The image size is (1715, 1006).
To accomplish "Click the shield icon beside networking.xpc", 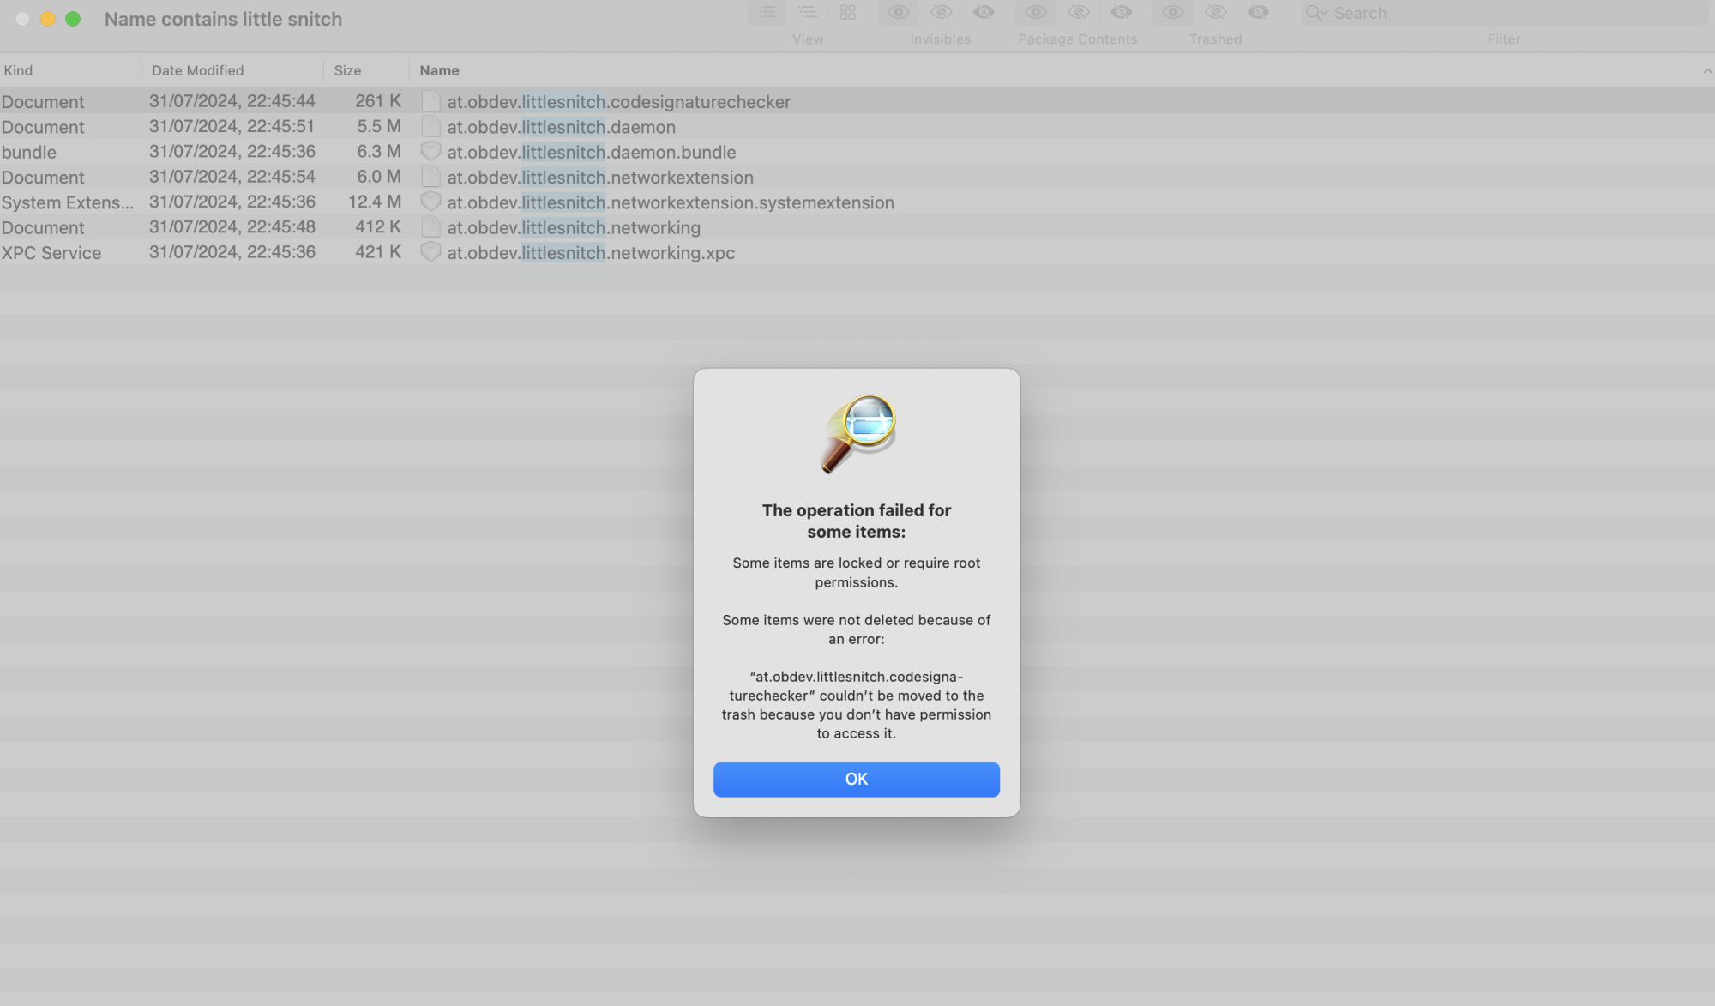I will (x=430, y=252).
